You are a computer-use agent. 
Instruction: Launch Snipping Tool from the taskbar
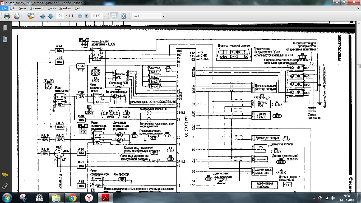(x=24, y=198)
